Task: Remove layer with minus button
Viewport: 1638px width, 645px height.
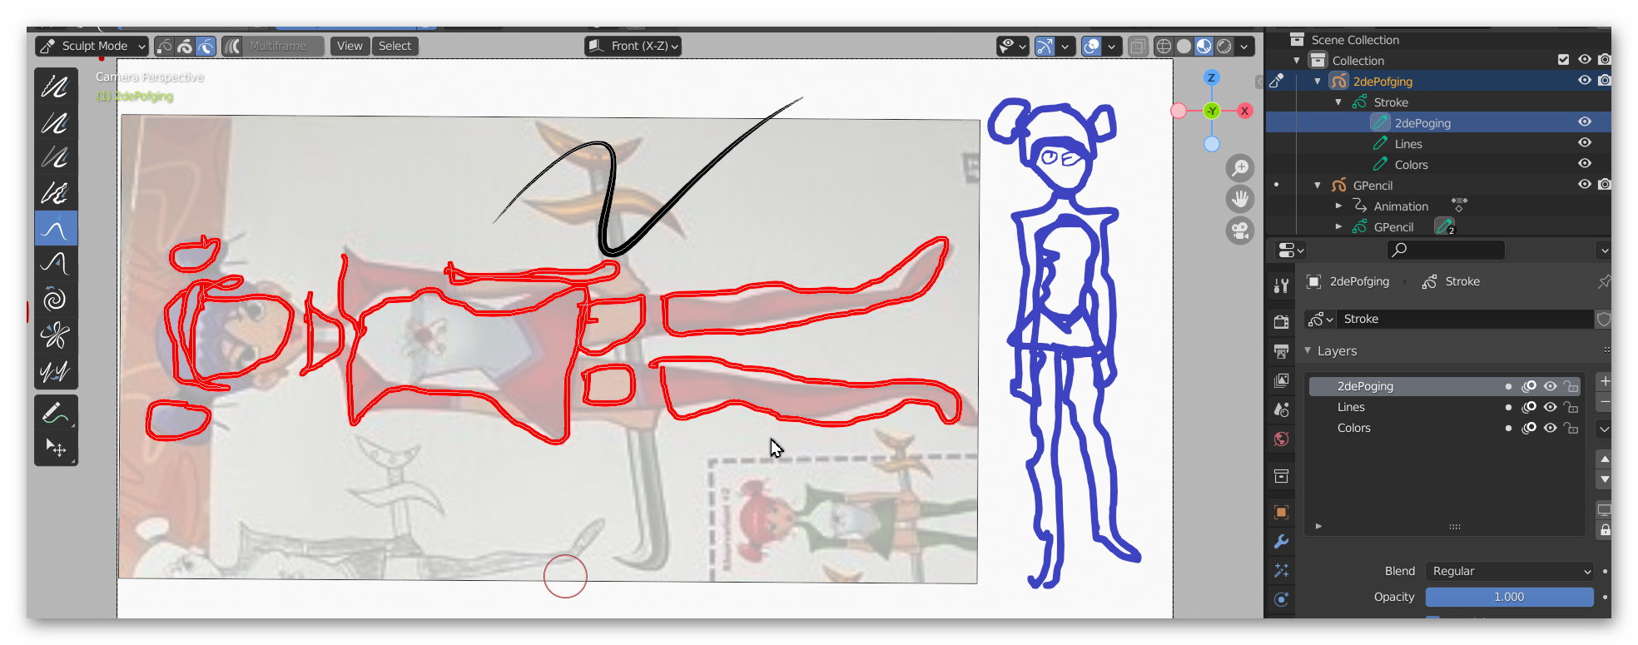Action: pos(1604,403)
